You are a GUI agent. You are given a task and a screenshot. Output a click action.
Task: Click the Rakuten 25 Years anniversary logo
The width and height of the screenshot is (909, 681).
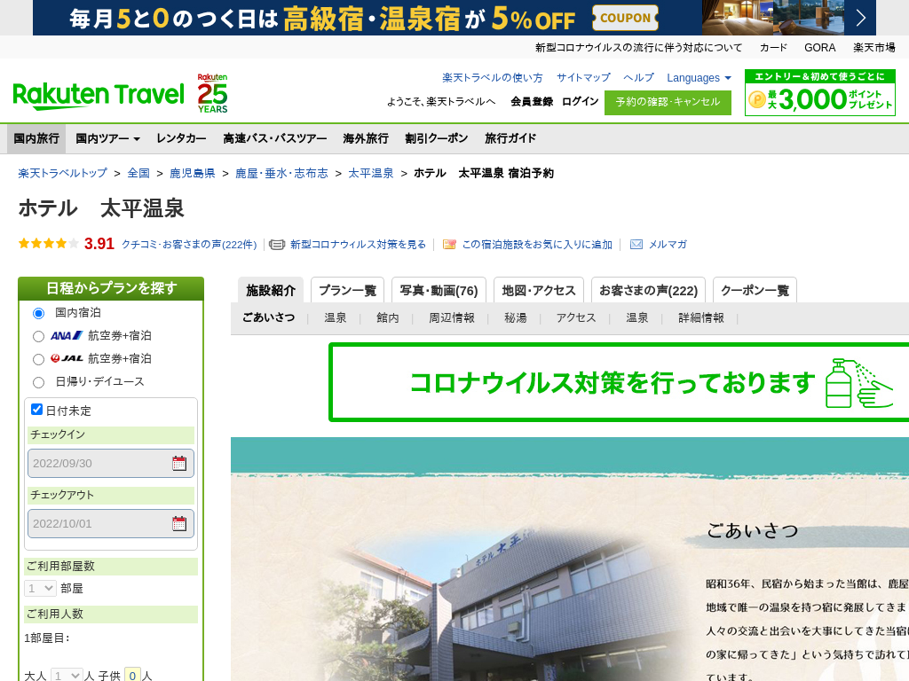212,93
